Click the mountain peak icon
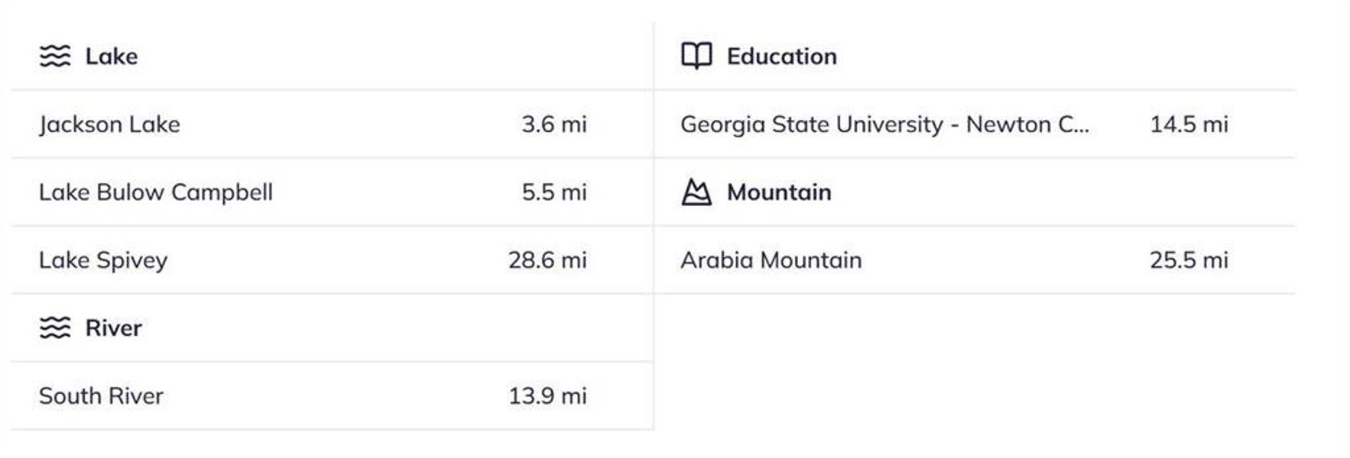This screenshot has height=458, width=1350. tap(696, 192)
